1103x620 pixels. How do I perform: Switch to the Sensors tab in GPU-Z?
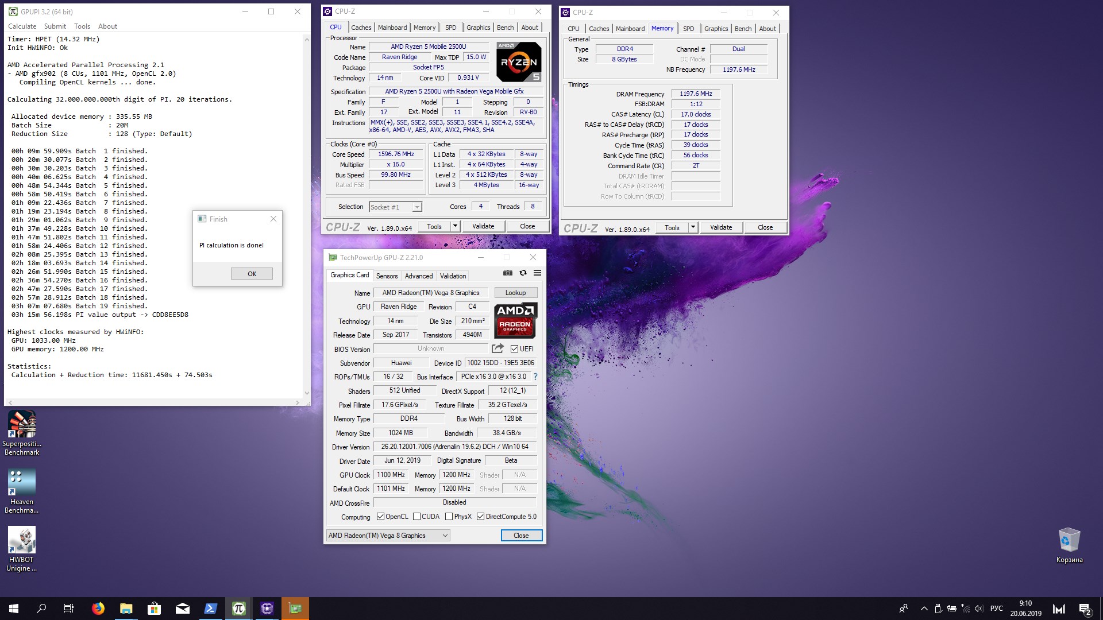tap(387, 276)
